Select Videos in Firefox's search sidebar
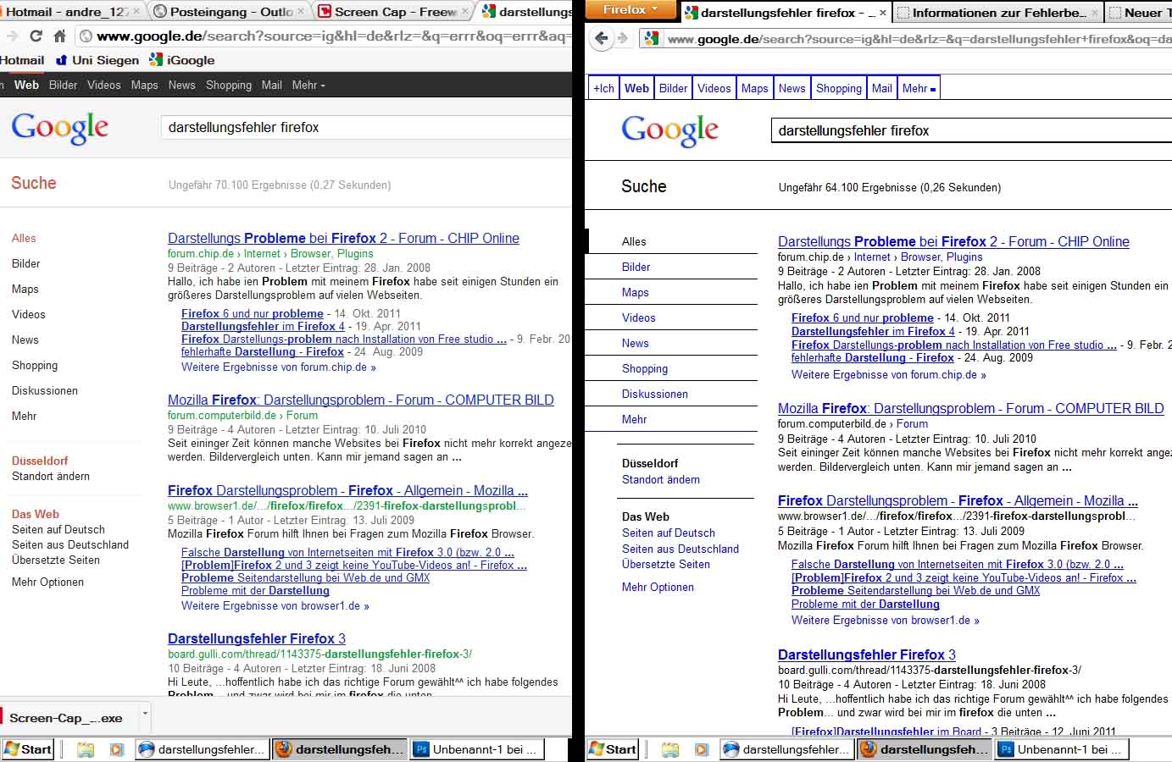Screen dimensions: 1172x762 (639, 317)
